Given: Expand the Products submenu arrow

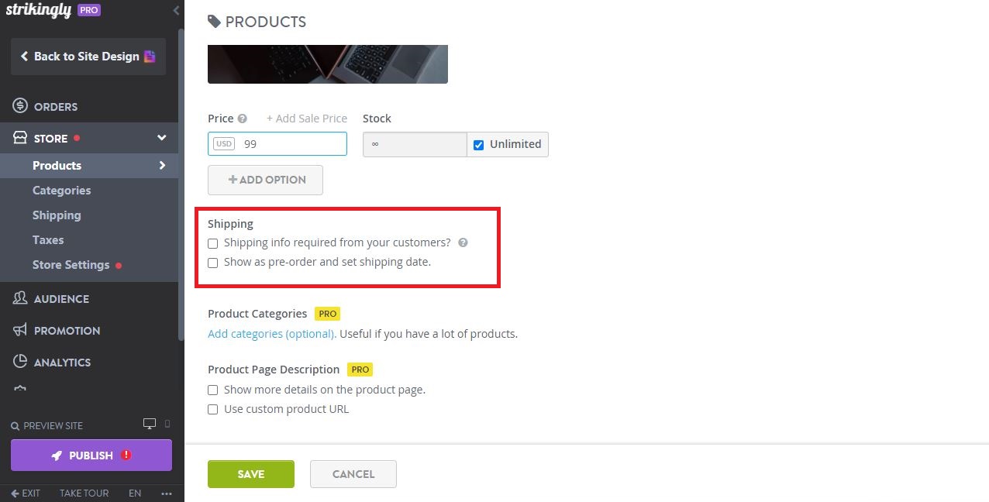Looking at the screenshot, I should tap(162, 165).
